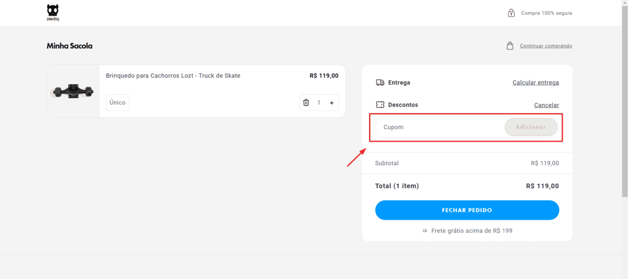Click the Zee.dog skull logo
628x279 pixels.
(53, 12)
